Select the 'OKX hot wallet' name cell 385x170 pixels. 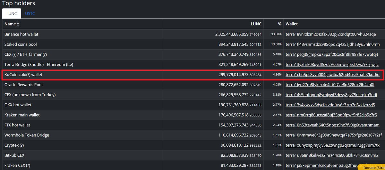coord(18,105)
